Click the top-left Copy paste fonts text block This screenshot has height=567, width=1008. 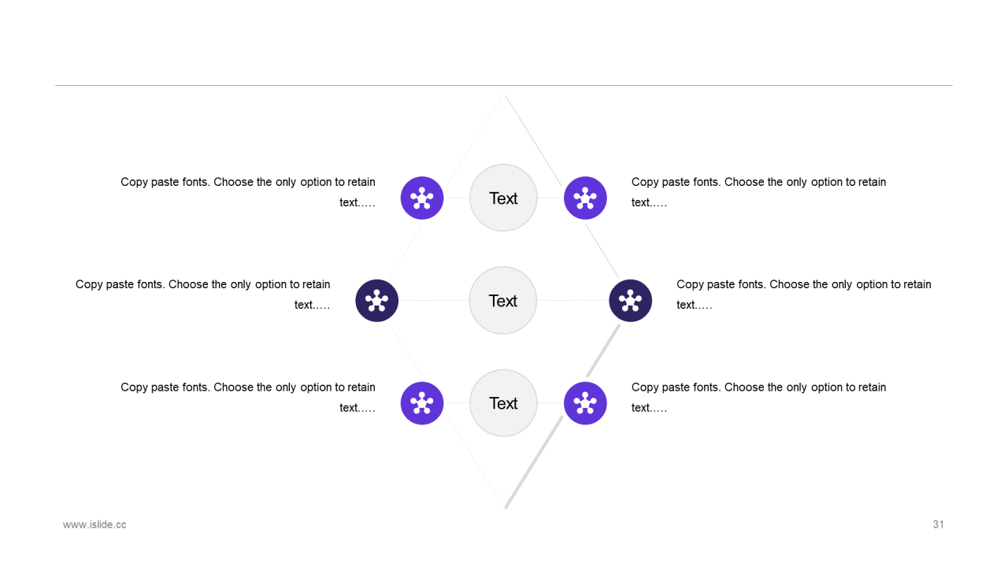point(248,192)
